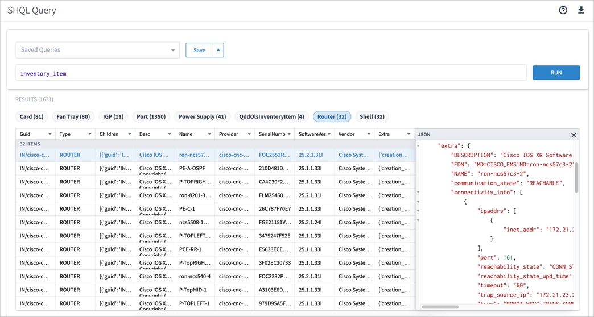Viewport: 594px width, 317px height.
Task: Open the Name column menu arrow
Action: tap(209, 135)
